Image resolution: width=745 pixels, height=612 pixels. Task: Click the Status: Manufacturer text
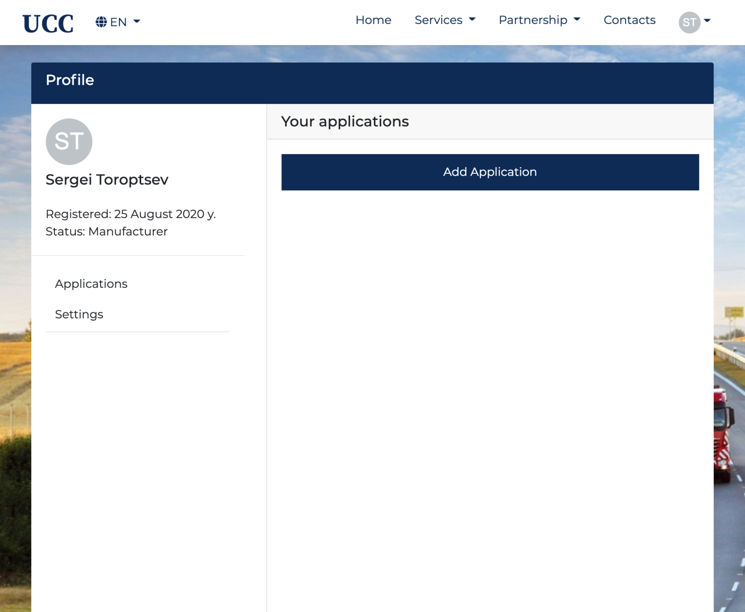[106, 232]
